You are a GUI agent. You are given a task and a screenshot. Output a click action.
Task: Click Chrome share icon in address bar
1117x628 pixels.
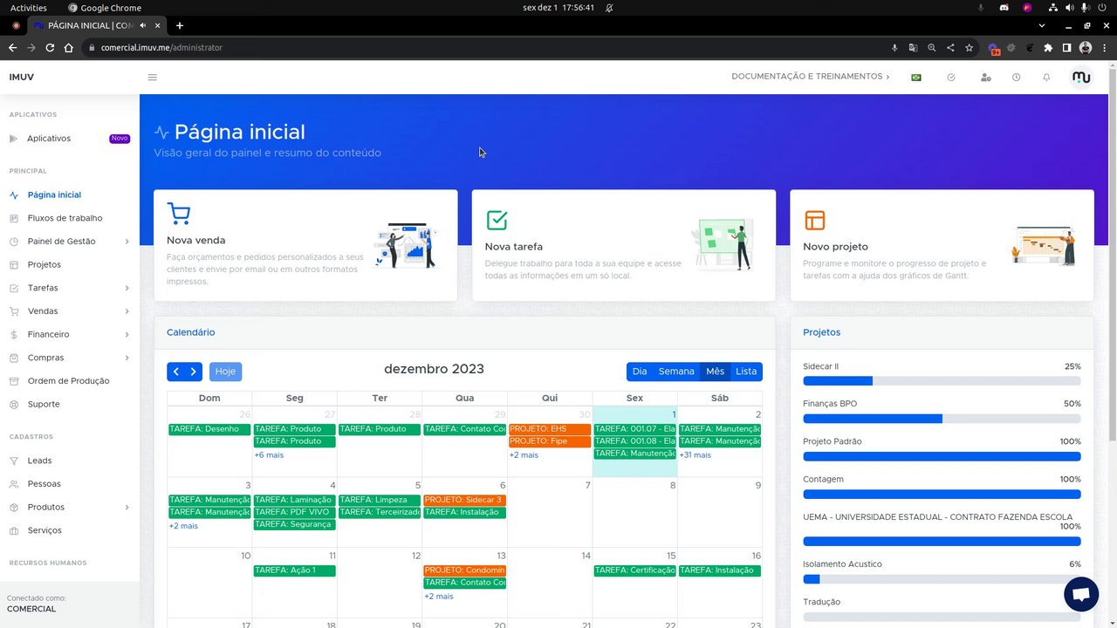[950, 48]
